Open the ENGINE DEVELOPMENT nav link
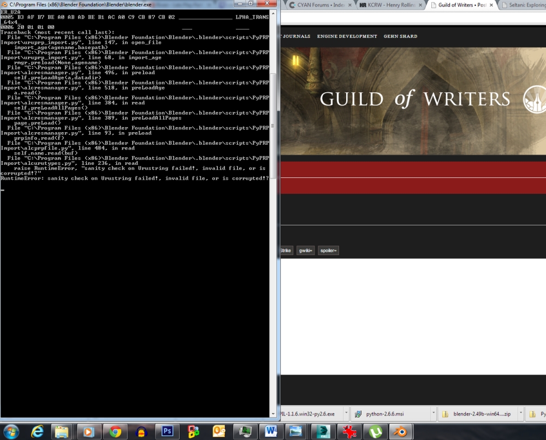This screenshot has height=440, width=546. [347, 36]
